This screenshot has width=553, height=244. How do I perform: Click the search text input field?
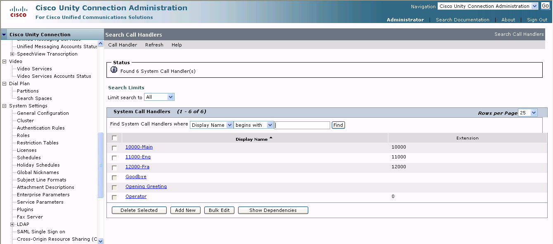tap(302, 125)
